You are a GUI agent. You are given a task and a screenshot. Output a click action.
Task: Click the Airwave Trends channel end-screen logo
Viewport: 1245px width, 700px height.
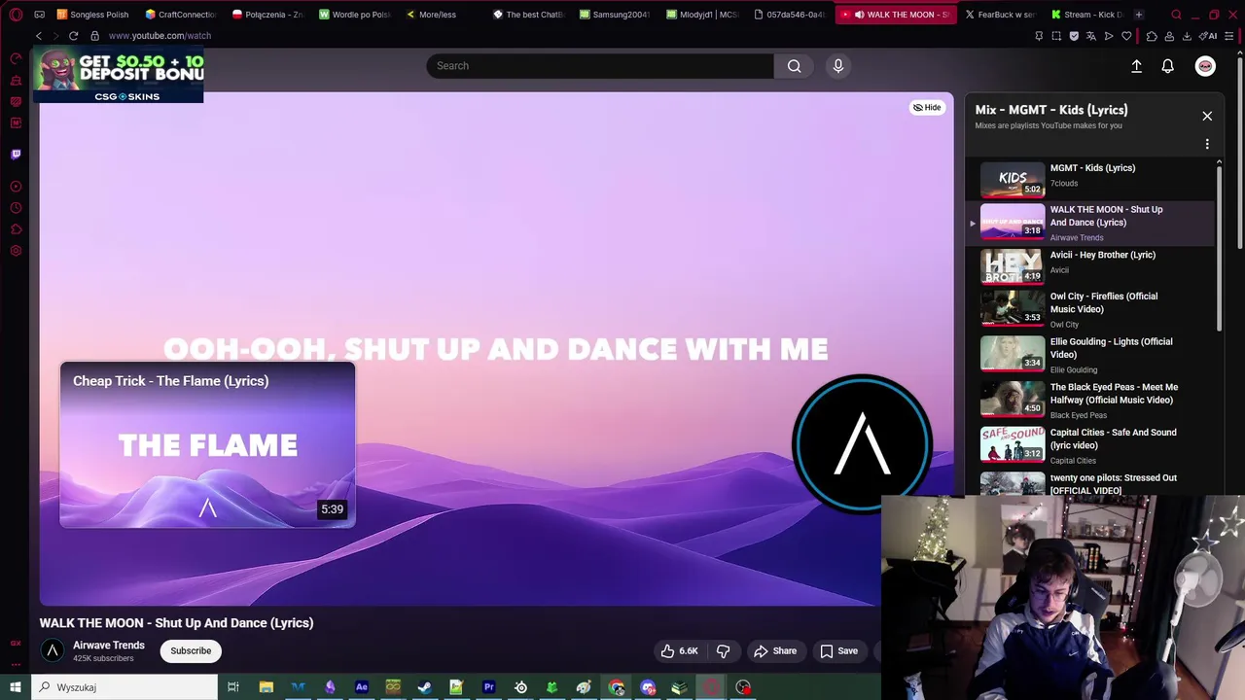863,443
